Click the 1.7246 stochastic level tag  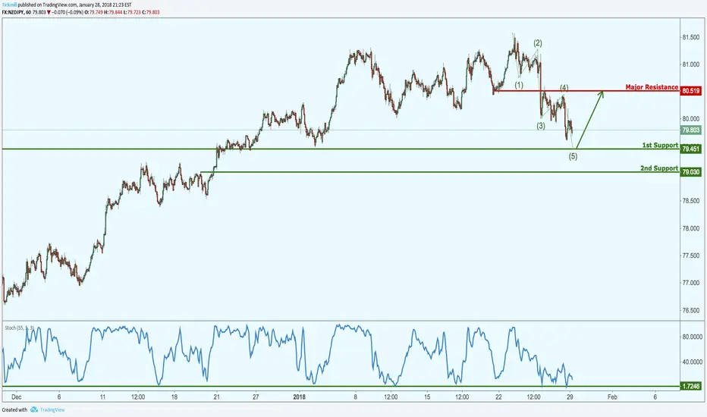[x=691, y=387]
